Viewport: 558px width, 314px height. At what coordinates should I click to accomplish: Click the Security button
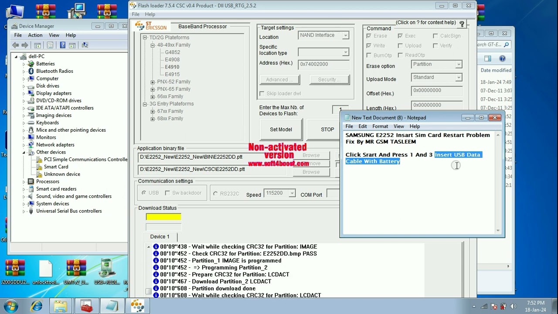[x=330, y=80]
